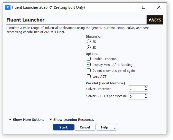The image size is (173, 140).
Task: Click the ANSYS logo
Action: point(155,20)
